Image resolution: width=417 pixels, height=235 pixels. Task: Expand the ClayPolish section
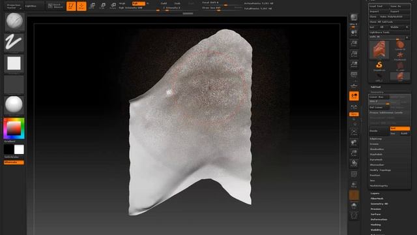(x=376, y=154)
